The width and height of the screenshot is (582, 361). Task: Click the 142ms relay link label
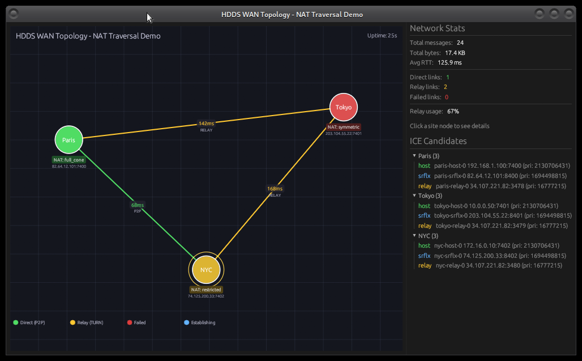(x=206, y=124)
